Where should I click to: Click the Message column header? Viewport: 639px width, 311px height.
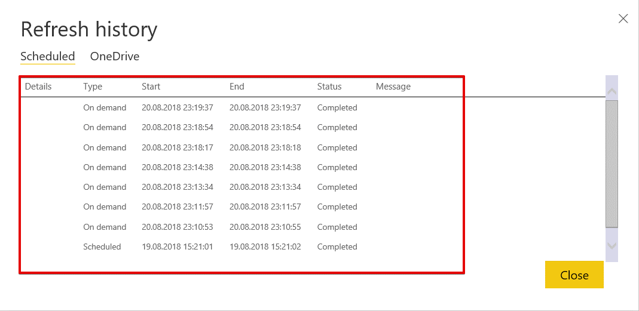(393, 87)
